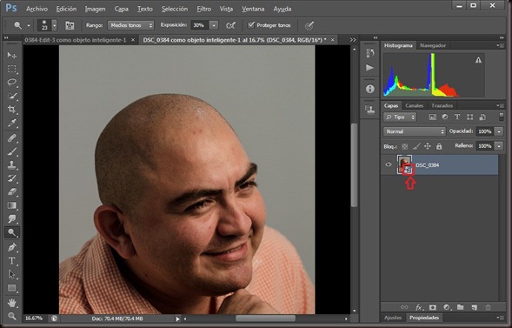The height and width of the screenshot is (328, 512).
Task: Lock layer position icon
Action: 428,146
